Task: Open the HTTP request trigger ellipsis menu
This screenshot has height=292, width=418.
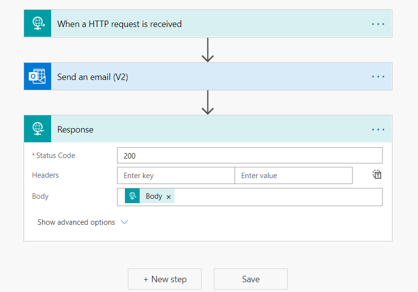Action: (378, 24)
